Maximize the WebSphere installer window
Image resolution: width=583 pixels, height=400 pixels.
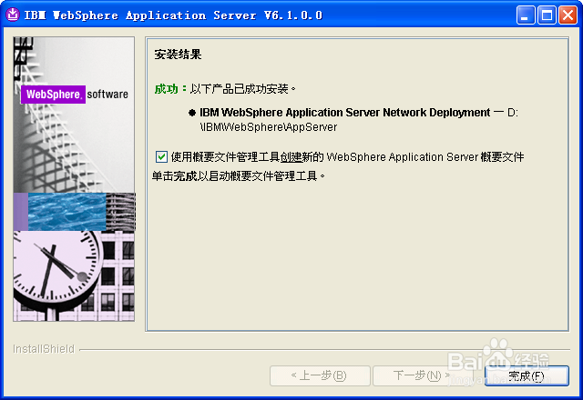(547, 15)
